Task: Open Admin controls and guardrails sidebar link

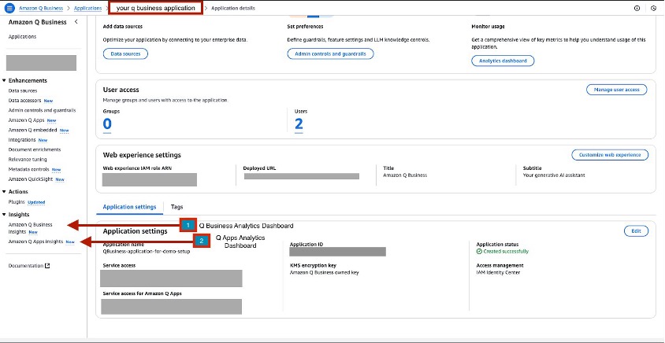Action: pyautogui.click(x=42, y=110)
